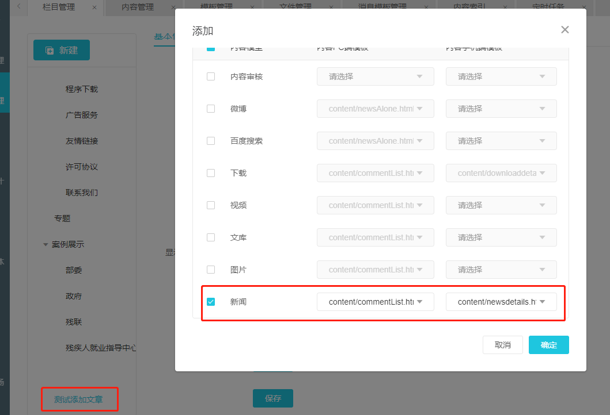Open the 文库 mobile template dropdown
Screen dimensions: 610x415
point(501,237)
